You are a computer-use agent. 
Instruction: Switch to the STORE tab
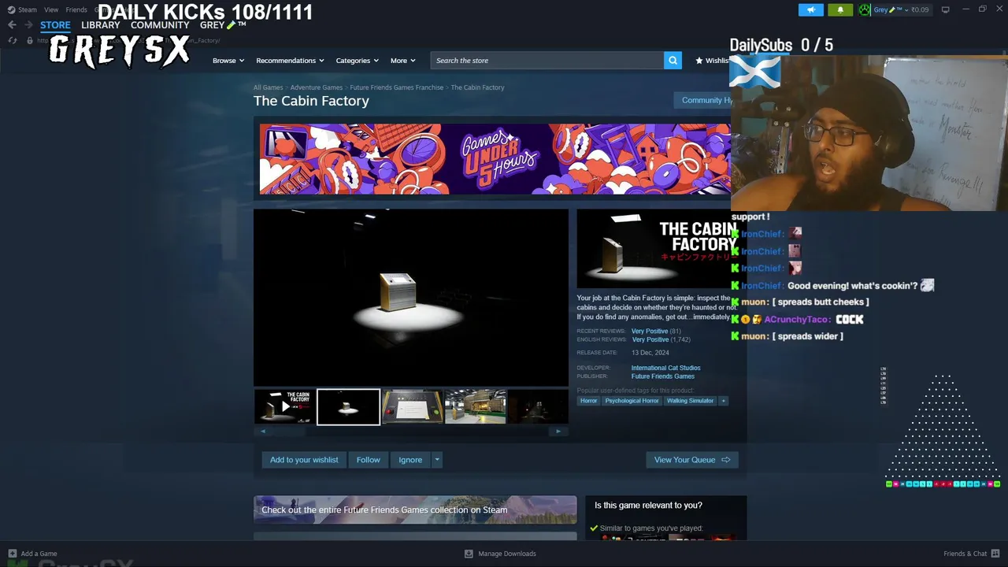55,25
